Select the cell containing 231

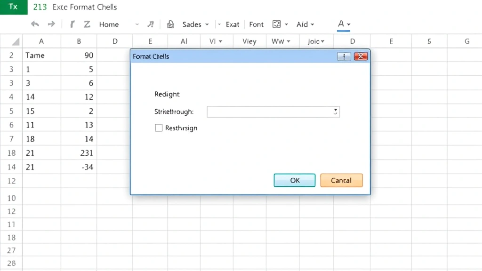pos(79,153)
